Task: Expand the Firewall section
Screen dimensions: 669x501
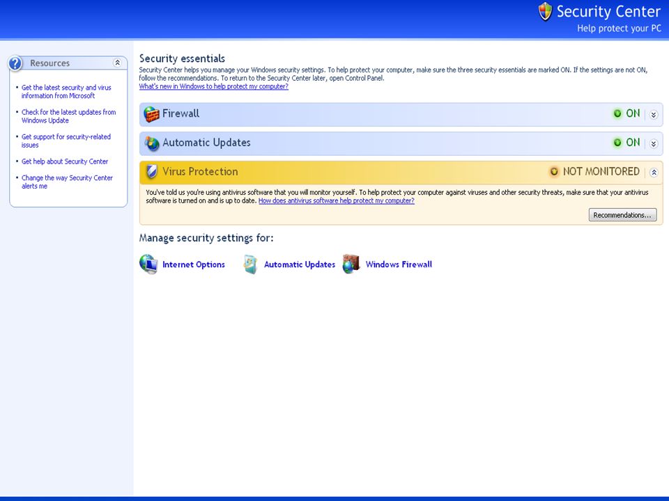Action: point(654,115)
